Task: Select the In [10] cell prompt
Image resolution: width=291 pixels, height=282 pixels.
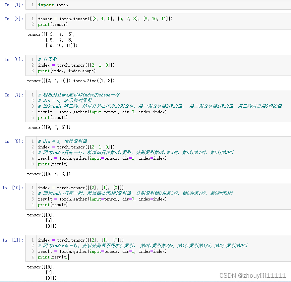Action: [13, 188]
